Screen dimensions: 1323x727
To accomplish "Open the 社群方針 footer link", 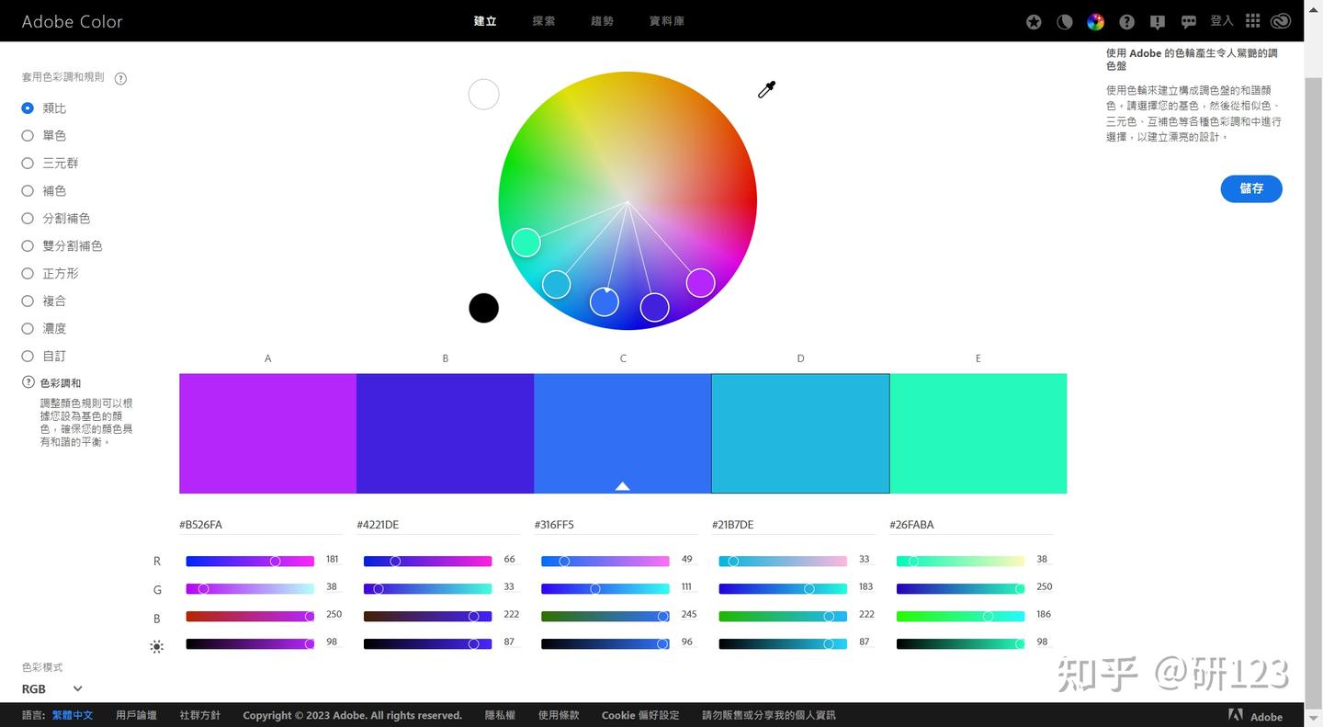I will [200, 715].
